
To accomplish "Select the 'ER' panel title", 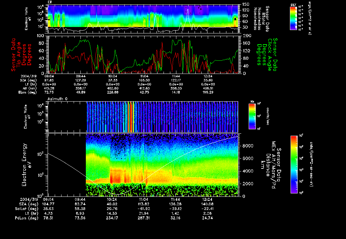I will tap(50, 2).
